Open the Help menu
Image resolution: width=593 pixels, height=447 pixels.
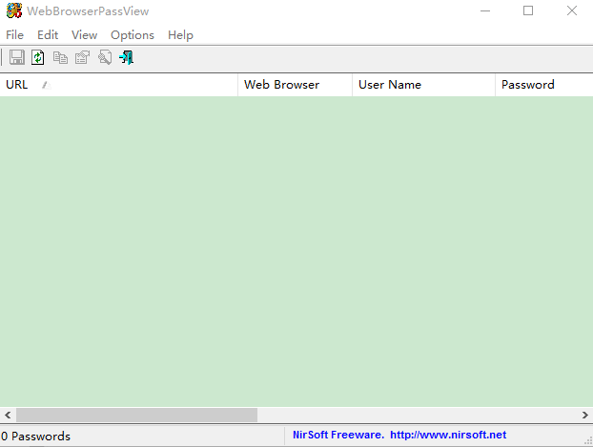point(180,35)
